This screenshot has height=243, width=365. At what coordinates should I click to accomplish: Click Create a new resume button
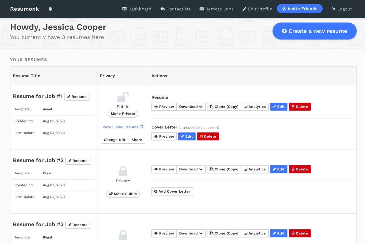[314, 31]
